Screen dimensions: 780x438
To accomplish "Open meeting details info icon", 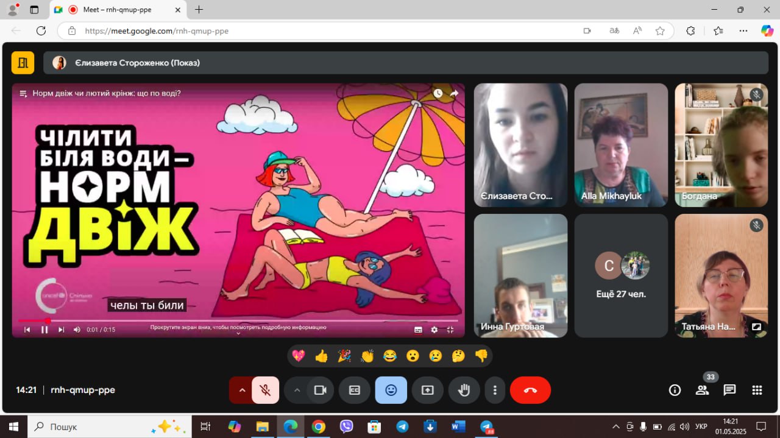I will pyautogui.click(x=675, y=390).
